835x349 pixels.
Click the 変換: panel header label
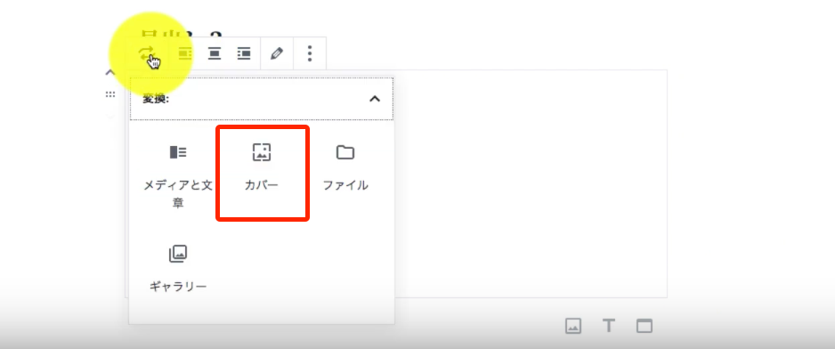click(x=156, y=99)
